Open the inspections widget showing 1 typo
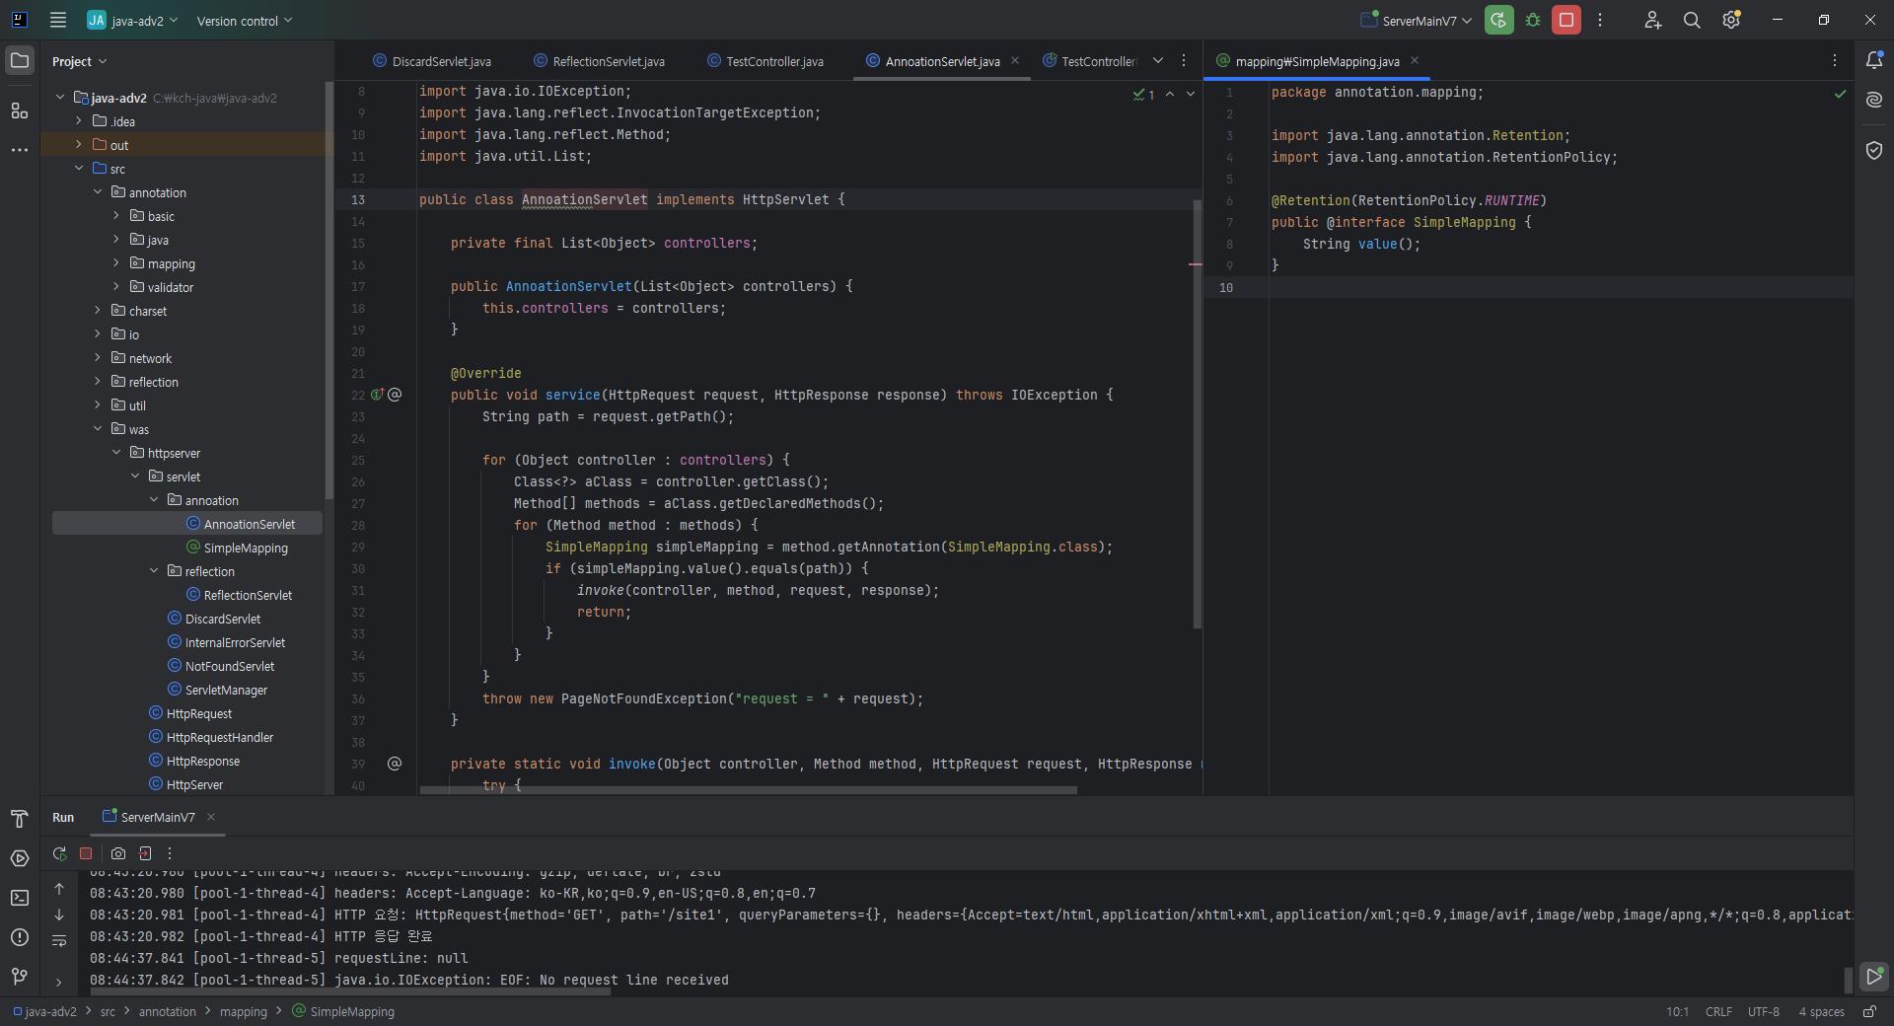The image size is (1894, 1026). click(1144, 95)
